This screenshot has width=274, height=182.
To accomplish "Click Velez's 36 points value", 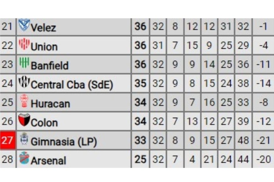I will (x=140, y=27).
